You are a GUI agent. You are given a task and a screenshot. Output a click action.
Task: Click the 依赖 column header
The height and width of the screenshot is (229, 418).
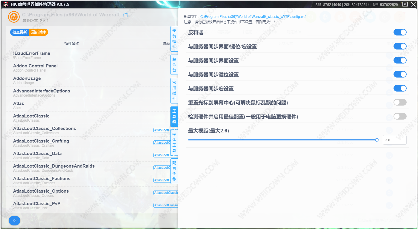pos(166,43)
